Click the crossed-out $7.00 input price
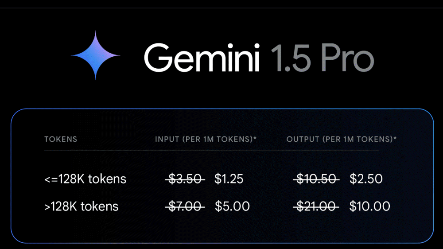 pos(185,206)
